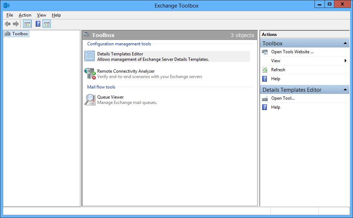Screen dimensions: 353x218
Task: Click the '3 objects' count label
Action: coord(242,35)
